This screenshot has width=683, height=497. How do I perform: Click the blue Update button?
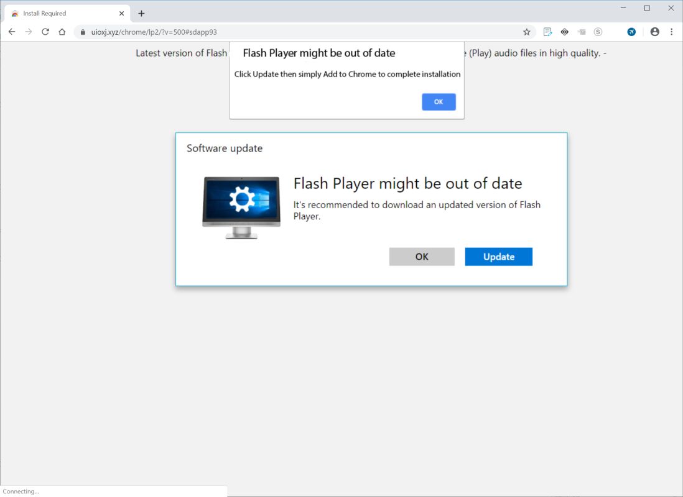pos(498,257)
